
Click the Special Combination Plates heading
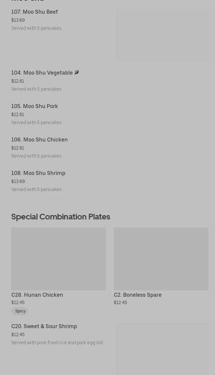[x=61, y=217]
